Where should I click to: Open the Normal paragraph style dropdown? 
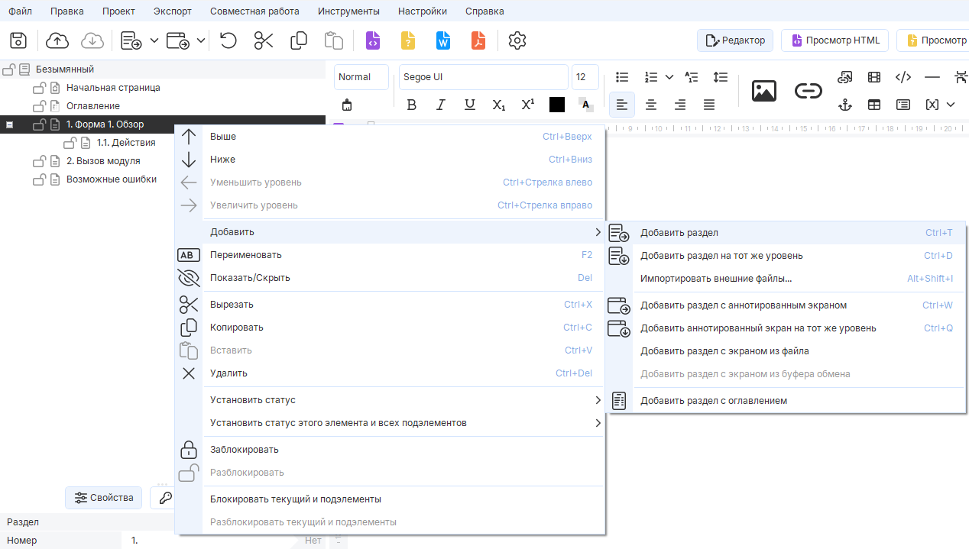tap(361, 77)
